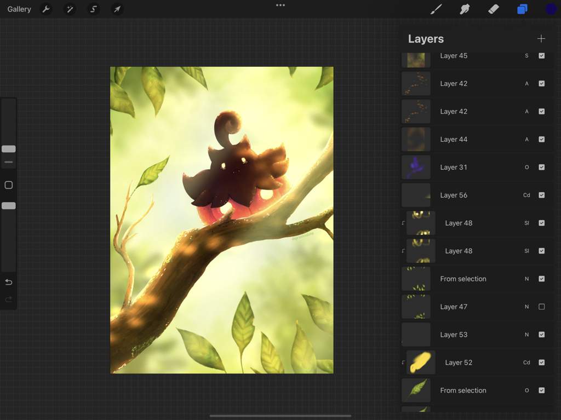The height and width of the screenshot is (420, 561).
Task: Open the three-dot menu at top center
Action: click(x=280, y=5)
